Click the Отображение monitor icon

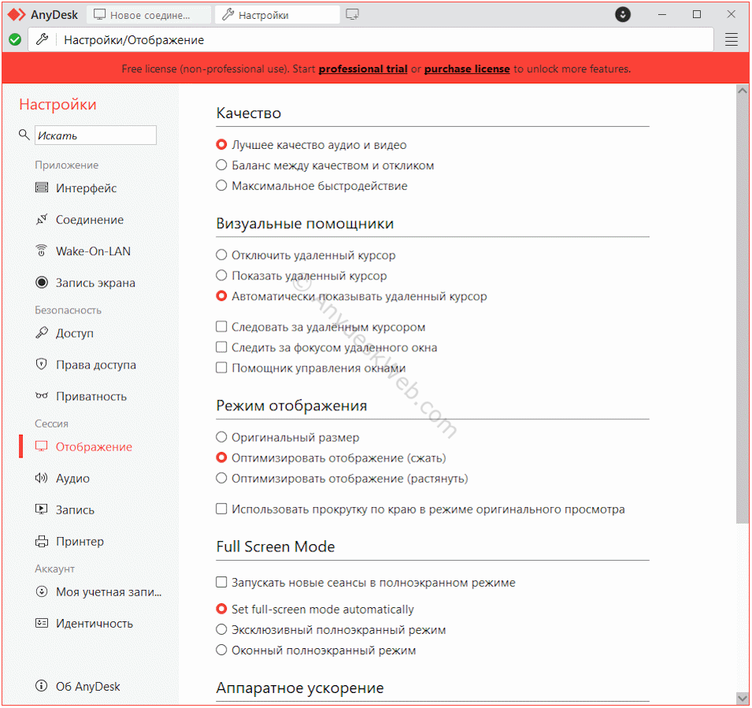tap(42, 447)
